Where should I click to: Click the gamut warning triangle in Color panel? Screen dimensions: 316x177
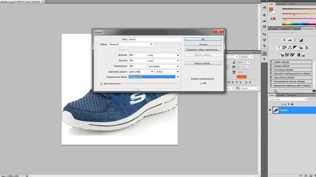point(271,19)
